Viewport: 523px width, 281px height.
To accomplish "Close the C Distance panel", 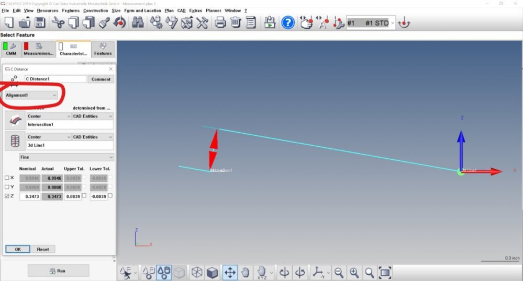I will (x=111, y=69).
